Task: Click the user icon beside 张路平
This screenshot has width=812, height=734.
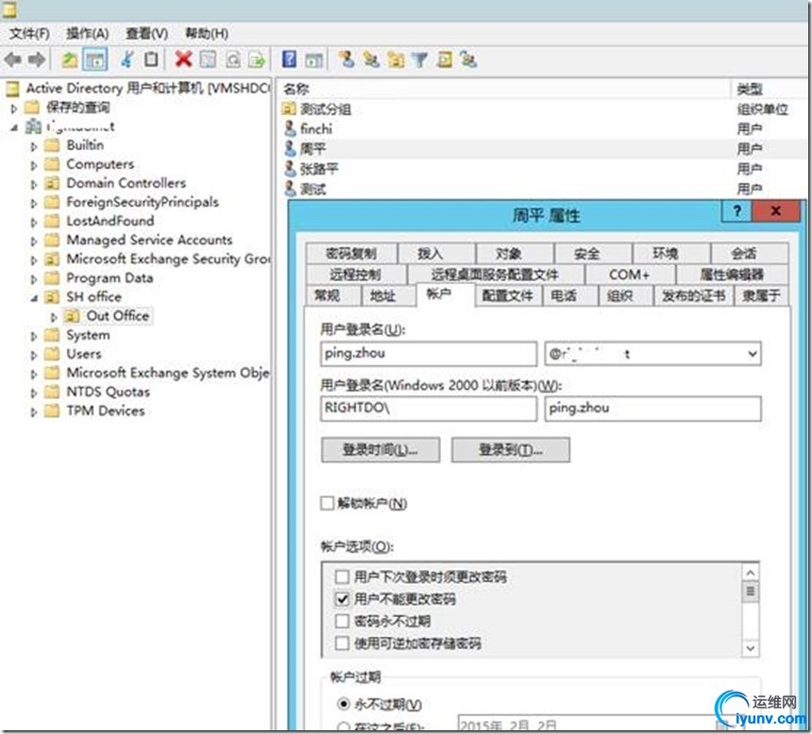Action: point(290,168)
